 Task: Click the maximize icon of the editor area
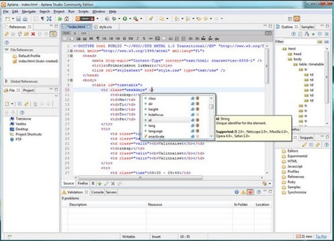[270, 26]
